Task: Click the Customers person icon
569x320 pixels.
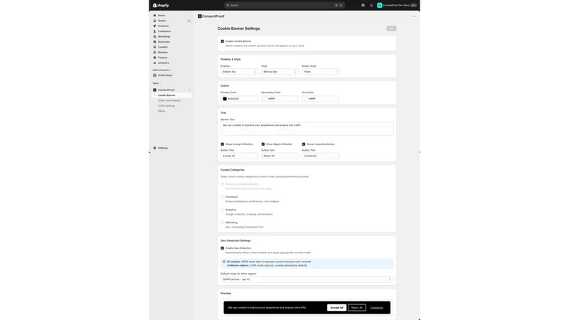Action: coord(154,31)
